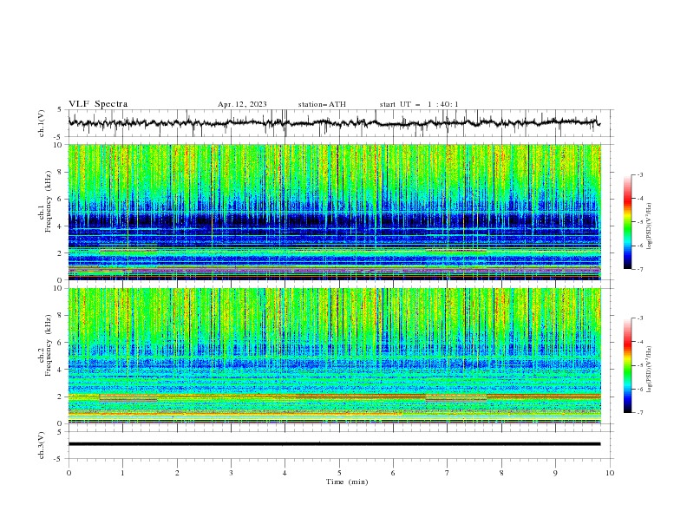Click the "8" tick on the Time axis
The width and height of the screenshot is (687, 531).
[x=501, y=473]
